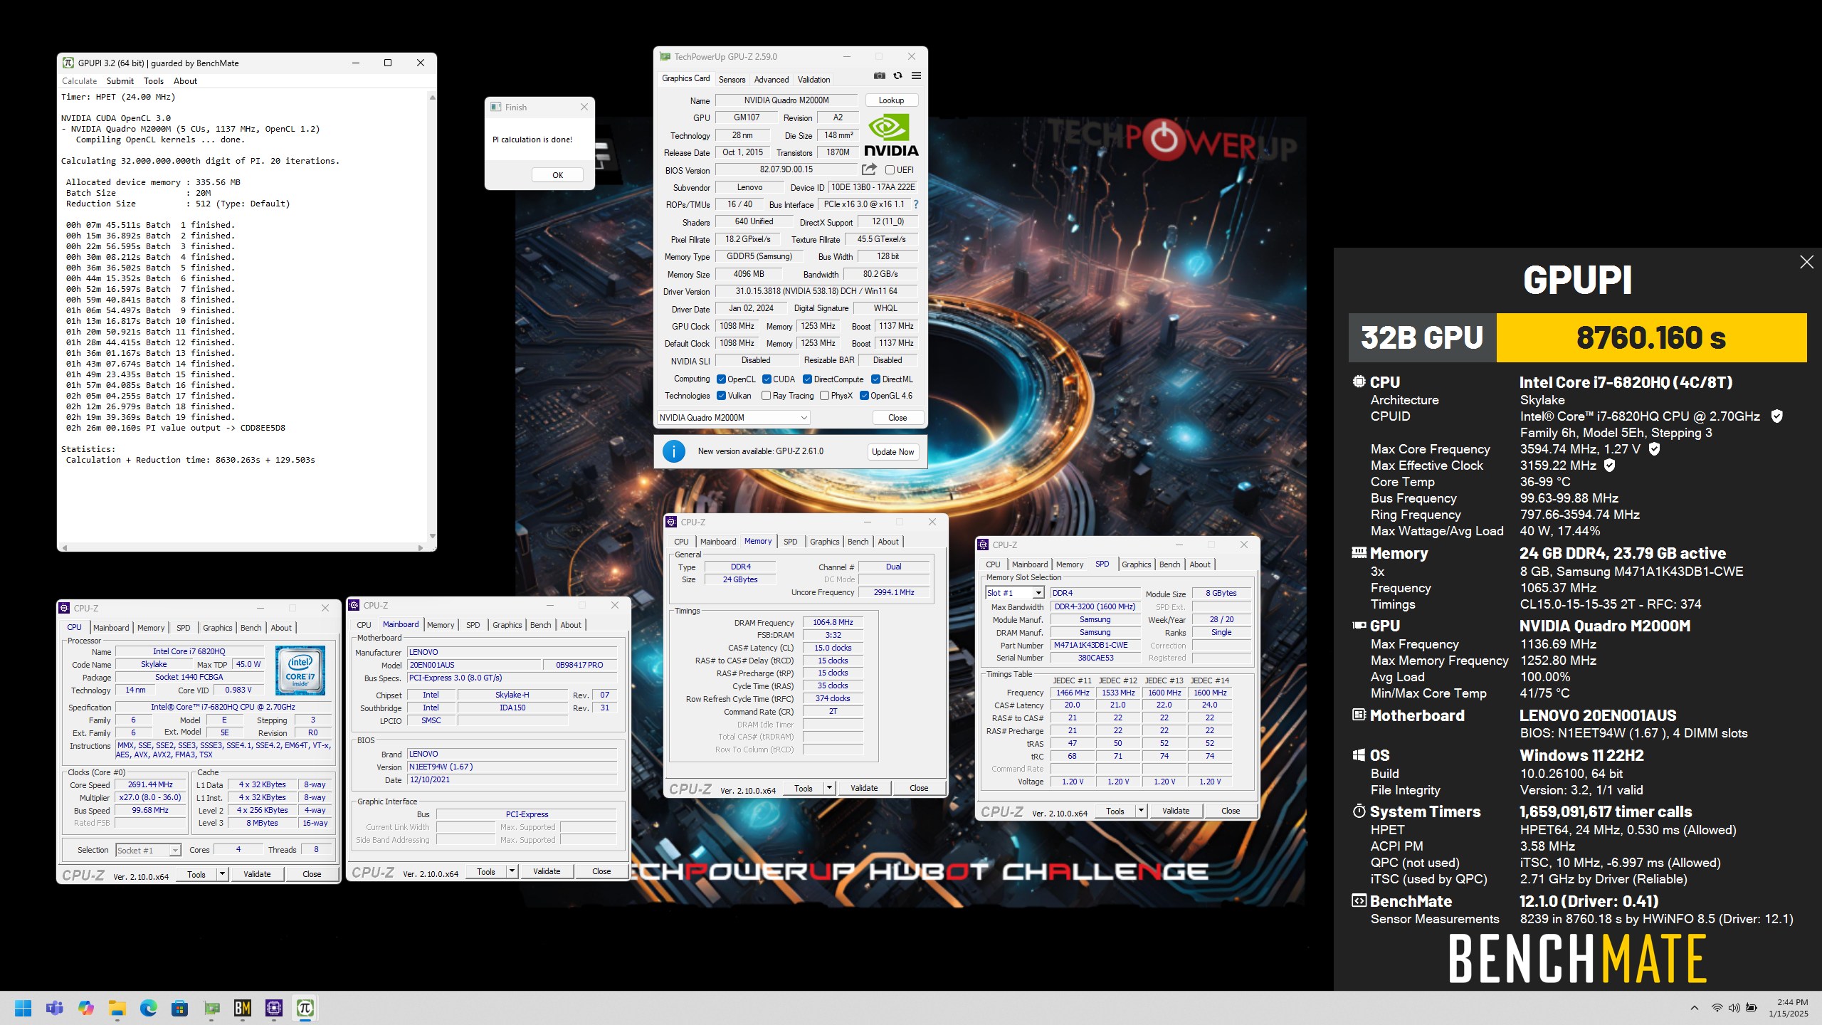Switch to the Sensors tab in GPU-Z
The image size is (1822, 1025).
(x=732, y=80)
